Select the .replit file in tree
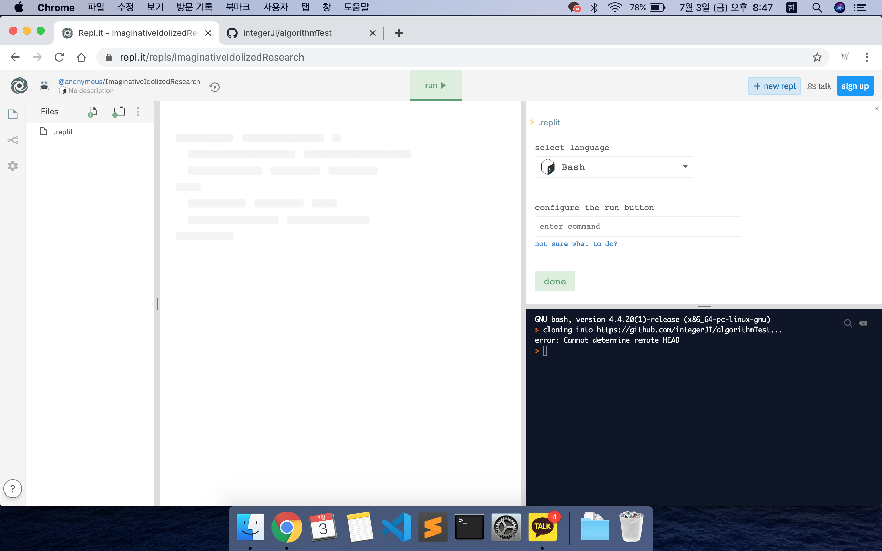The width and height of the screenshot is (882, 551). [63, 132]
